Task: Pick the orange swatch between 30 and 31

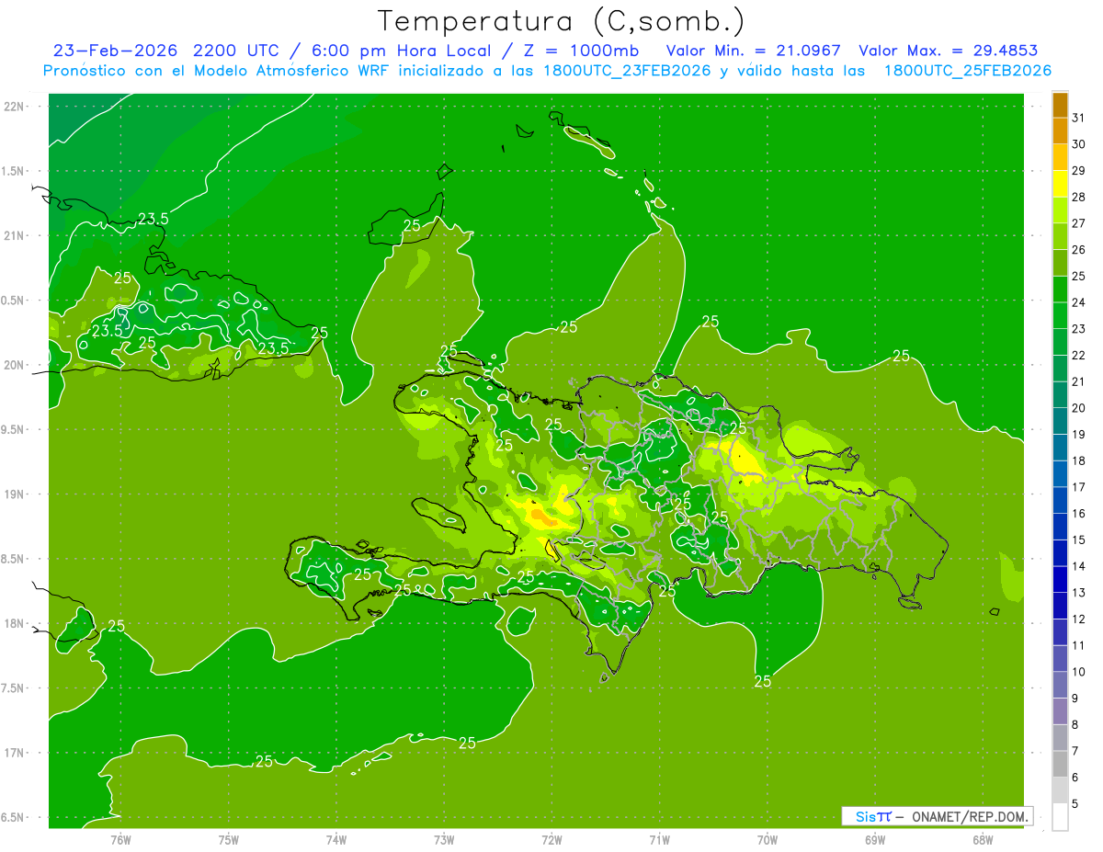Action: [1060, 131]
